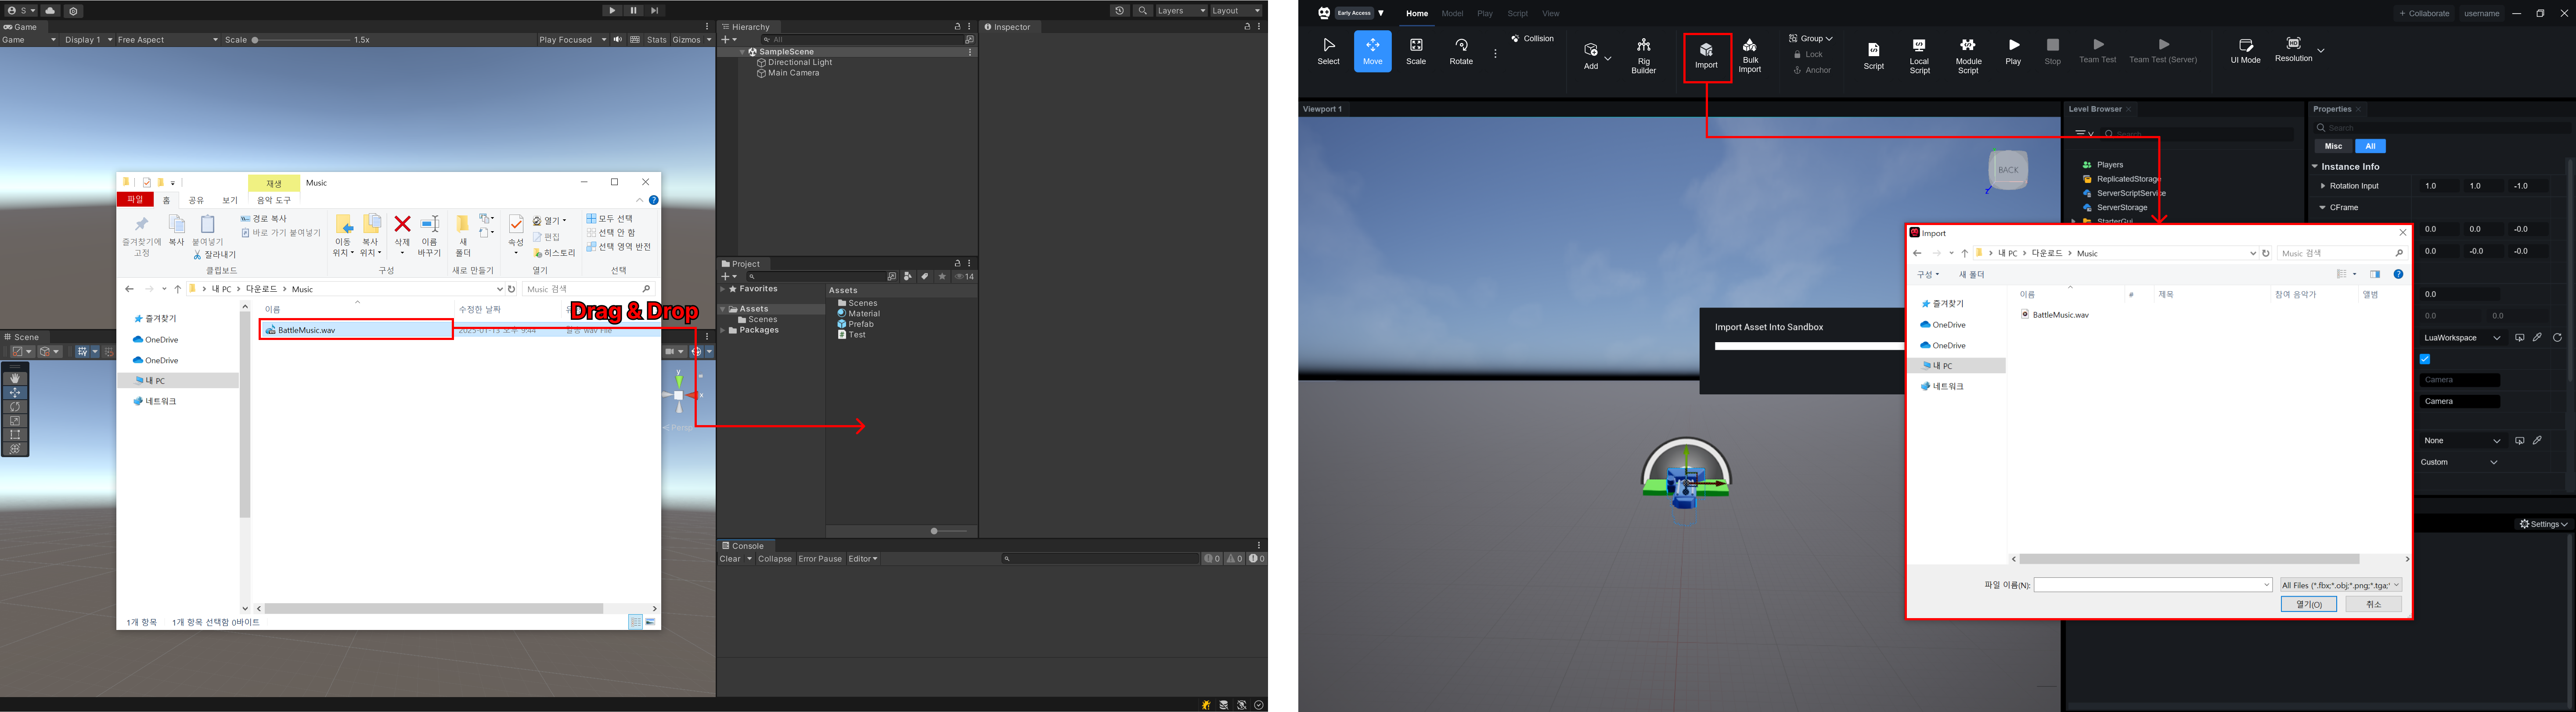Click the Misc filter button in Properties
The image size is (2576, 712).
tap(2333, 146)
